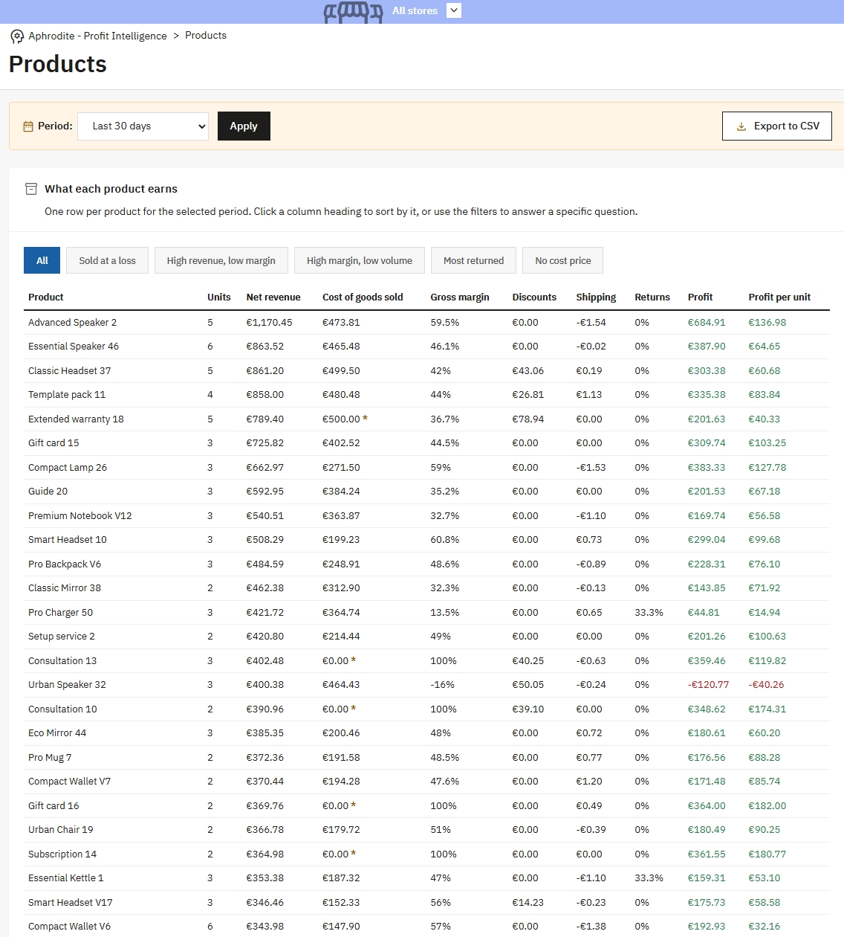This screenshot has width=844, height=937.
Task: Sort by Profit per unit heading
Action: [x=779, y=297]
